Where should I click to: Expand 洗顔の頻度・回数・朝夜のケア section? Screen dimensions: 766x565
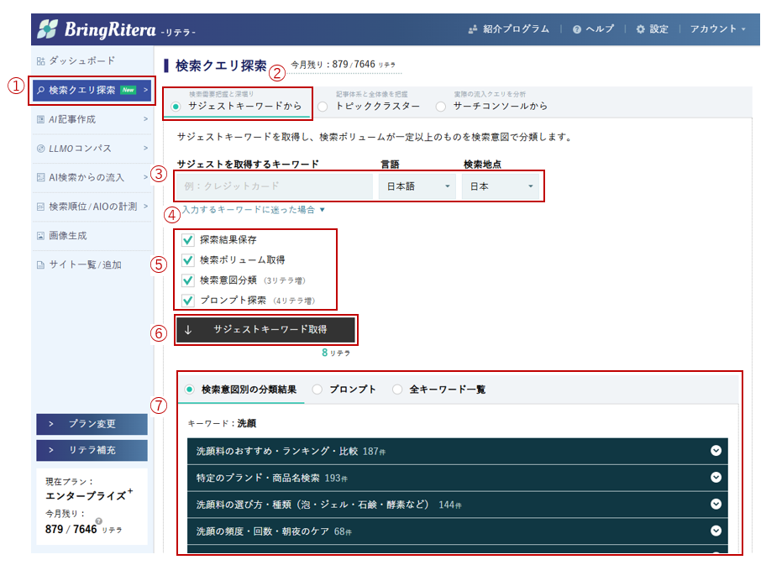[457, 531]
